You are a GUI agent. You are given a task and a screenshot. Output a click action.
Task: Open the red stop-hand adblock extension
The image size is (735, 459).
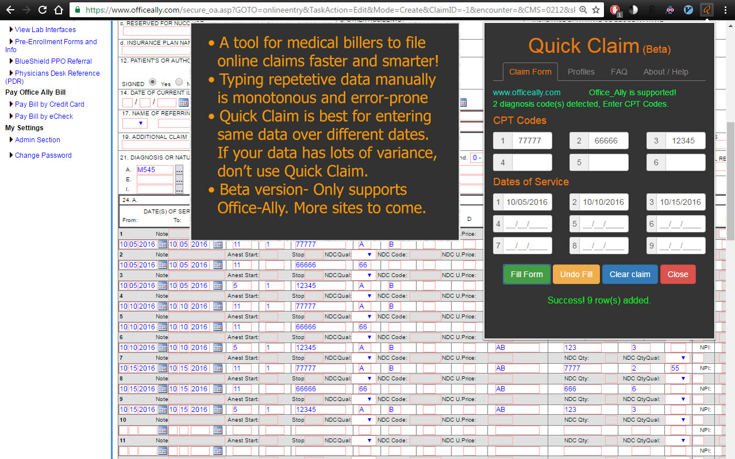click(x=615, y=10)
